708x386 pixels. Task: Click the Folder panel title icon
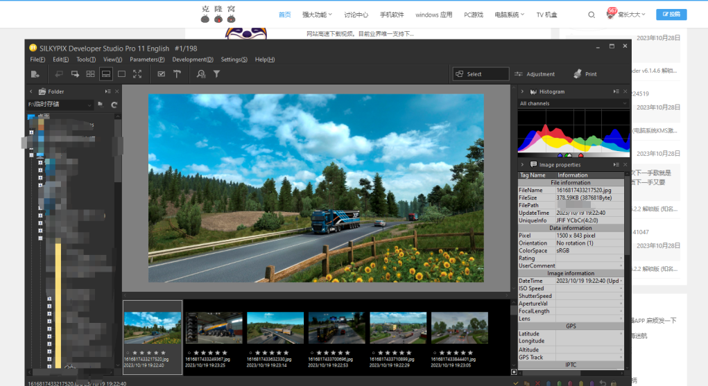pos(42,91)
